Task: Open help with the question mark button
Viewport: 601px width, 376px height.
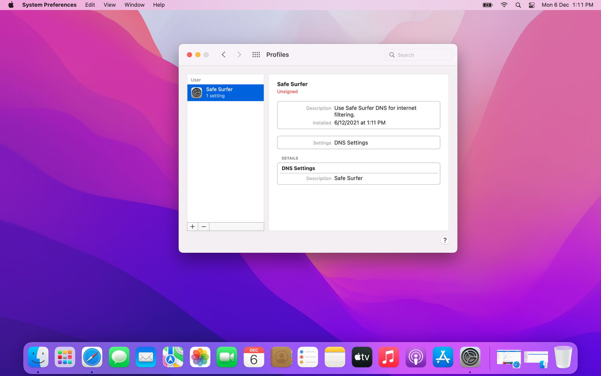Action: coord(445,240)
